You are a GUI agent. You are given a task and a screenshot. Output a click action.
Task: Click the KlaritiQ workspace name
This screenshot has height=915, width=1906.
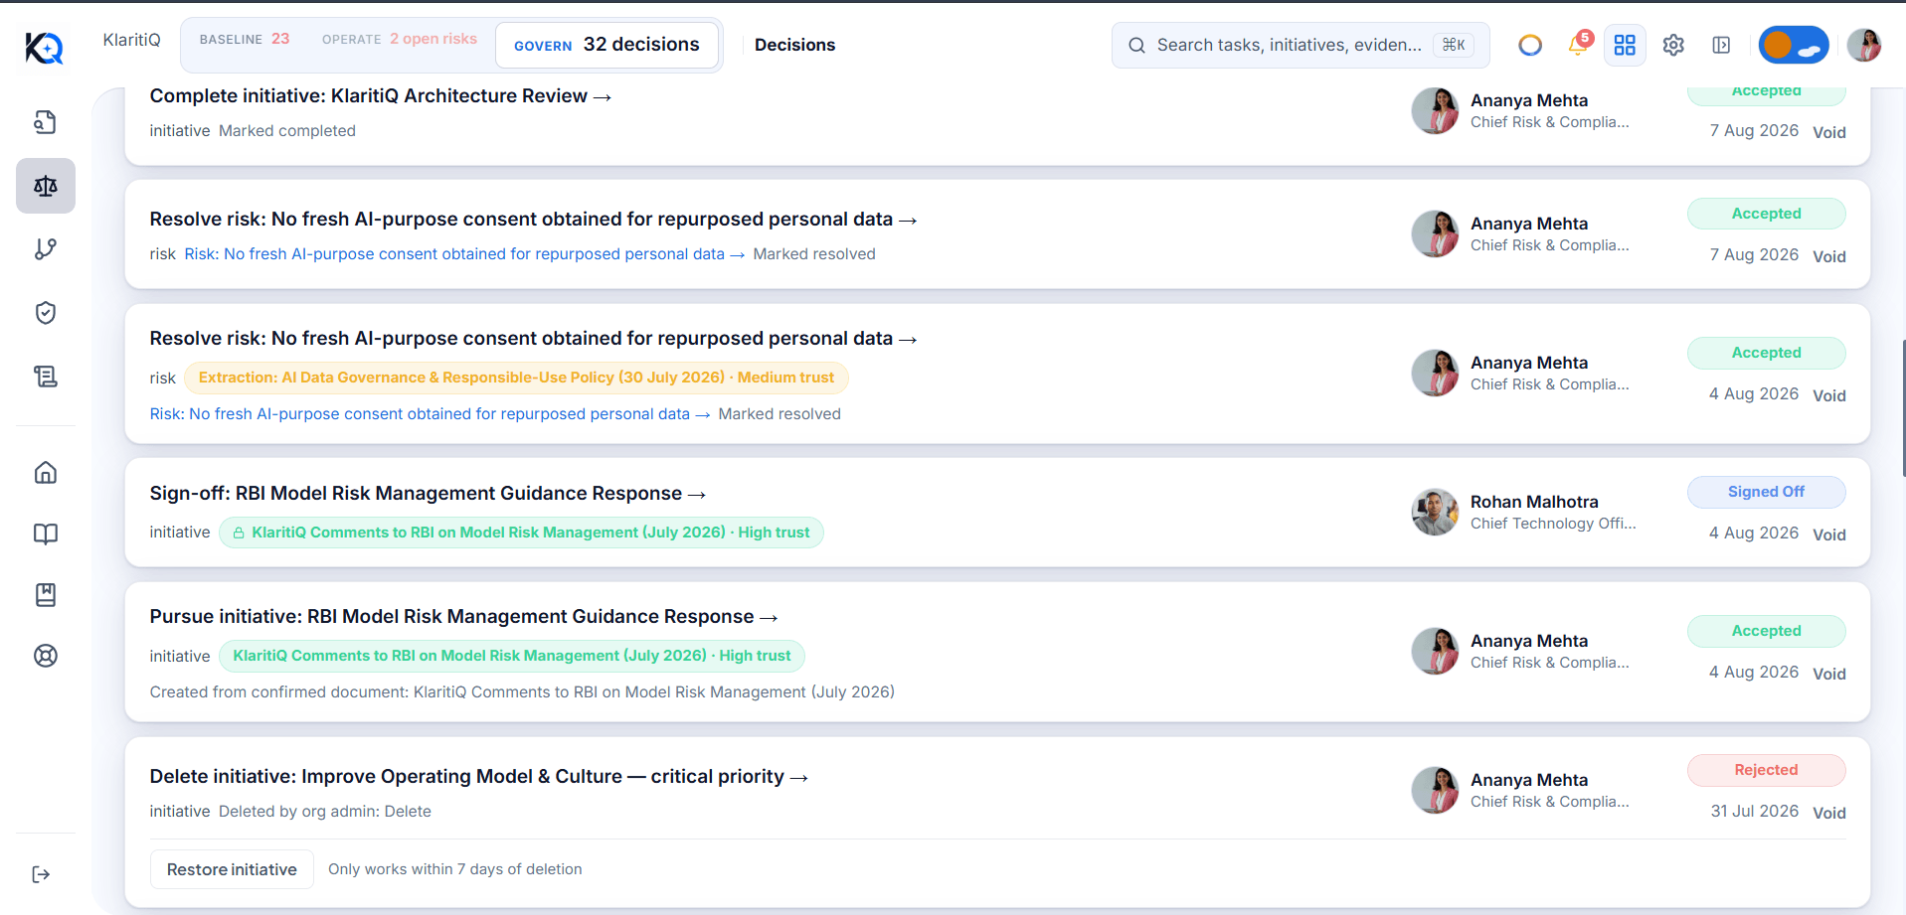click(x=131, y=40)
